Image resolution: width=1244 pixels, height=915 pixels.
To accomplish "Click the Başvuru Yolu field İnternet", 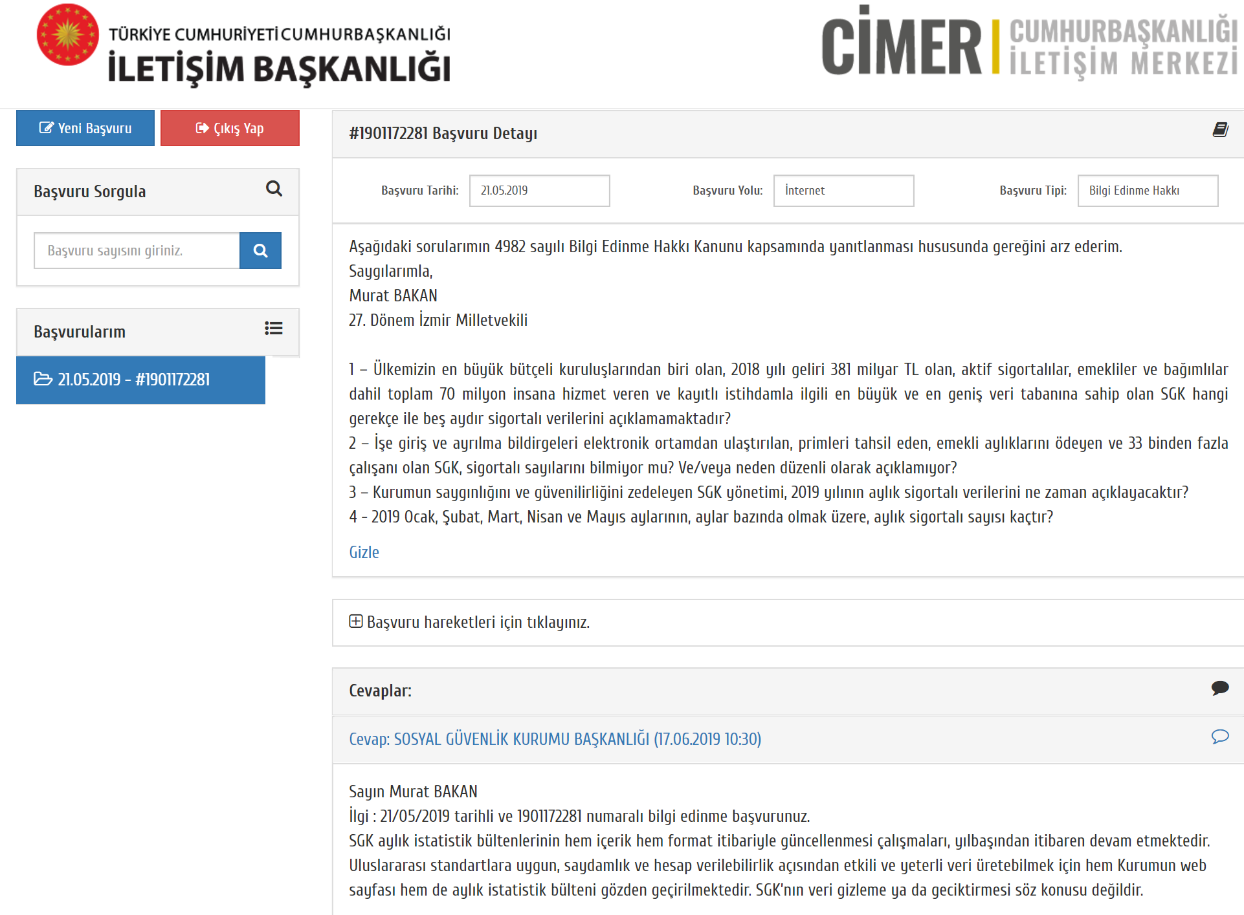I will click(x=843, y=191).
